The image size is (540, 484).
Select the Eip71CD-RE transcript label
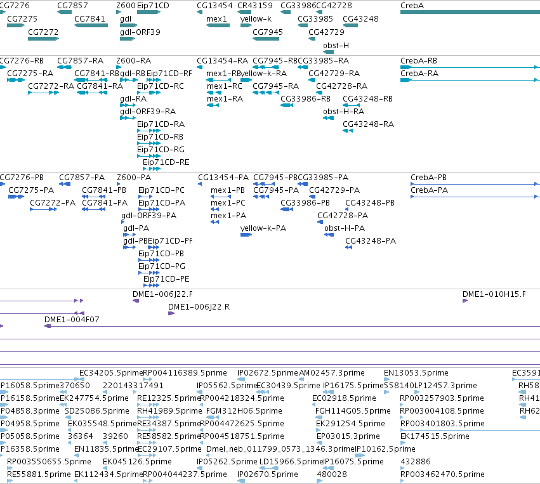166,162
